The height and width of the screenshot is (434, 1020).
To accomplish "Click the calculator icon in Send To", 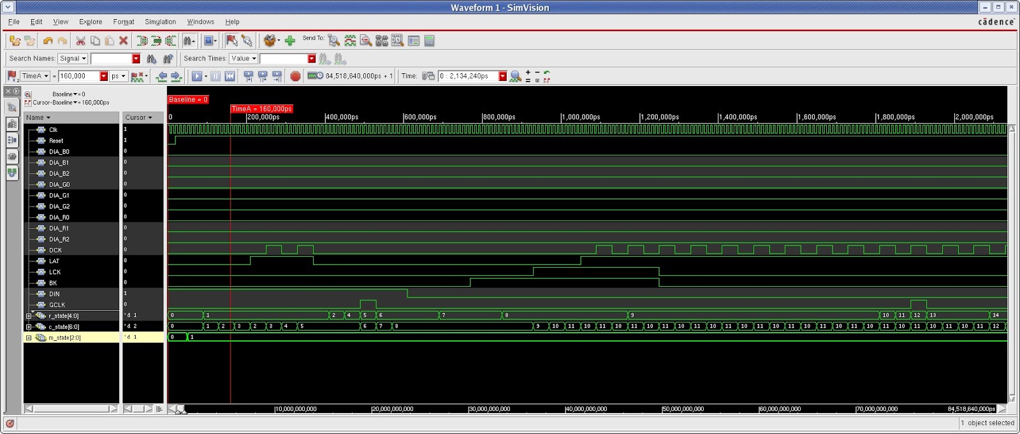I will [429, 41].
